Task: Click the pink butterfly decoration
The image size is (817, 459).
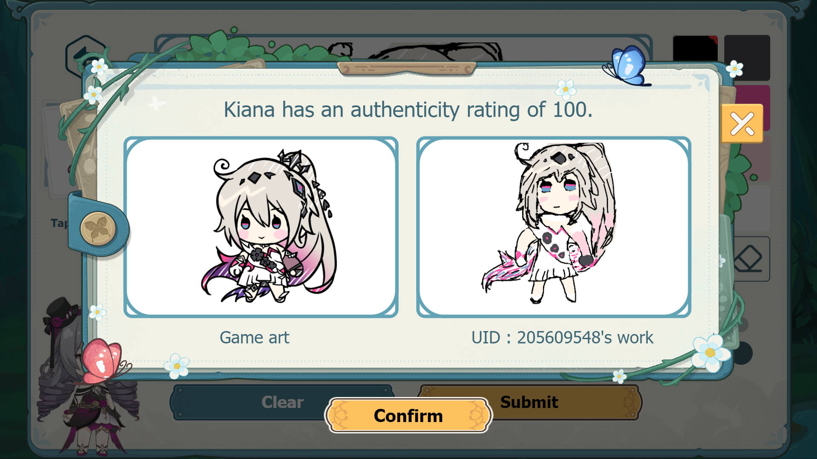Action: point(104,361)
